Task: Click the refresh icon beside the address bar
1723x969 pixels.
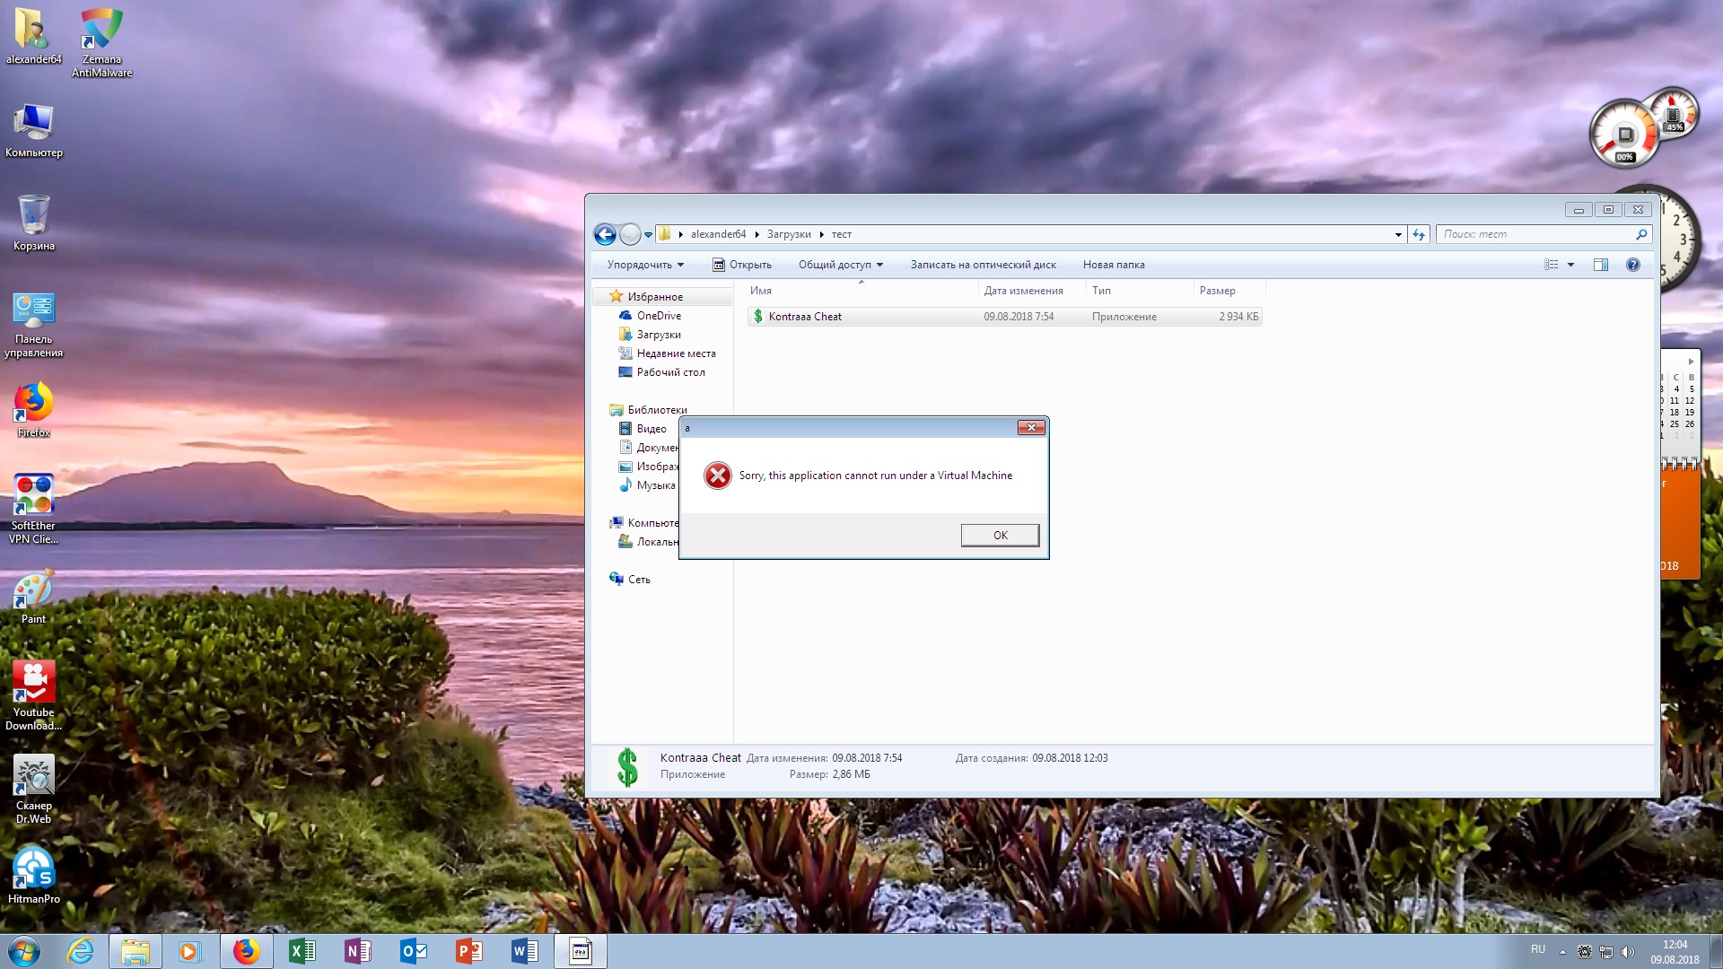Action: click(x=1419, y=234)
